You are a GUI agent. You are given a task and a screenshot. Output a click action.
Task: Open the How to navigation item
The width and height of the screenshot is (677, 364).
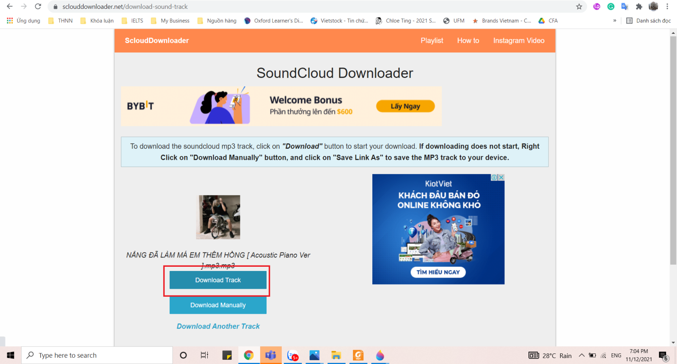pos(468,41)
